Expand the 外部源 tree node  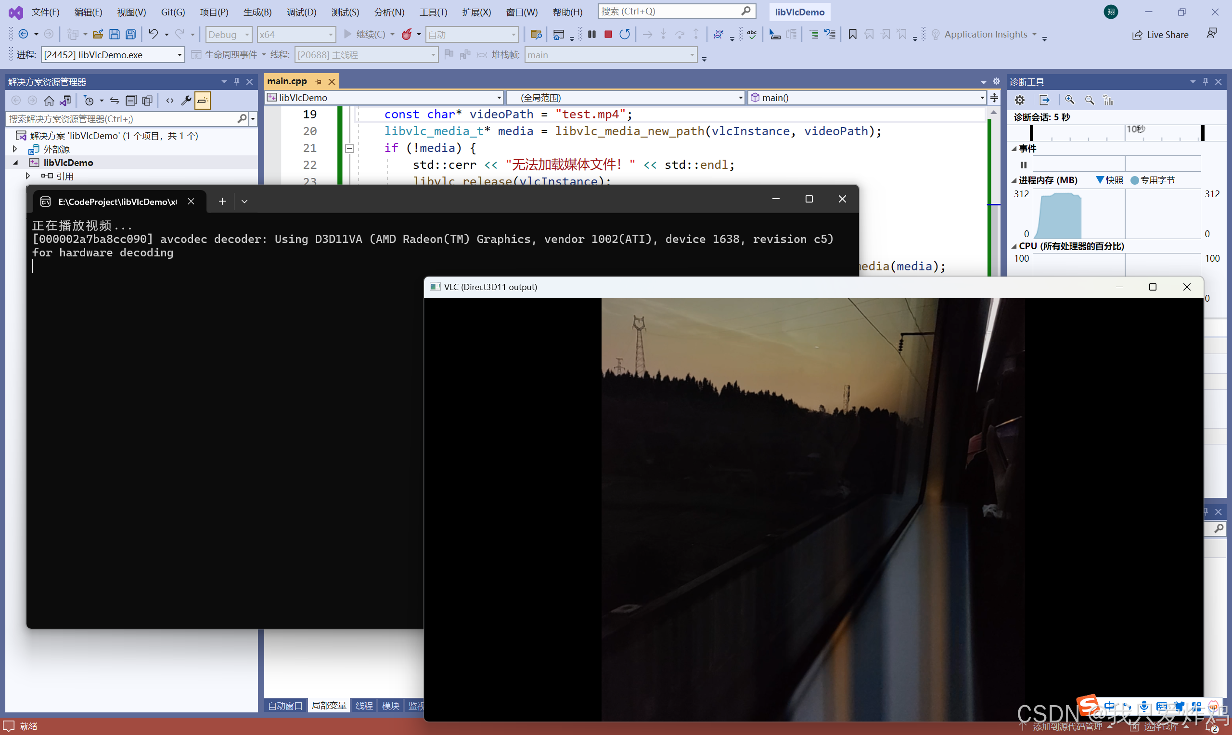(x=15, y=149)
